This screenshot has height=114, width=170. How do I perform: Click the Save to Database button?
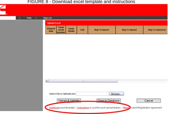(x=109, y=101)
